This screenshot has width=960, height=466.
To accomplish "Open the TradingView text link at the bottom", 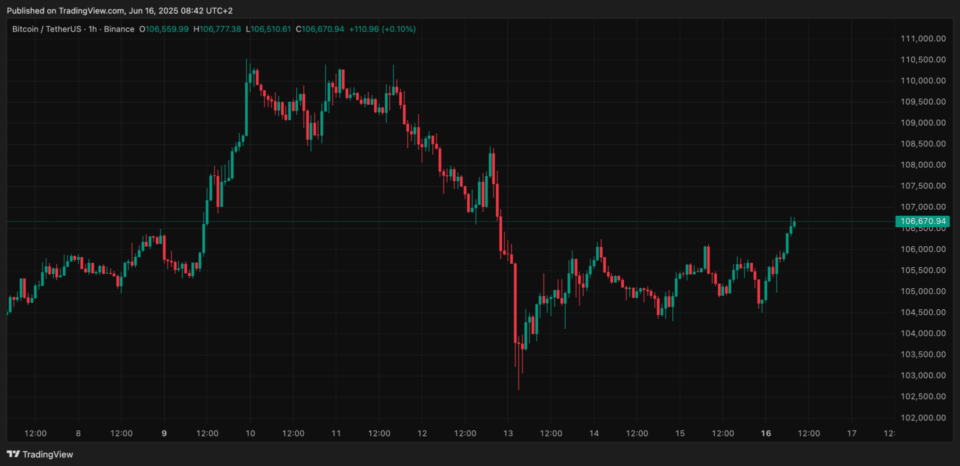I will [x=47, y=455].
